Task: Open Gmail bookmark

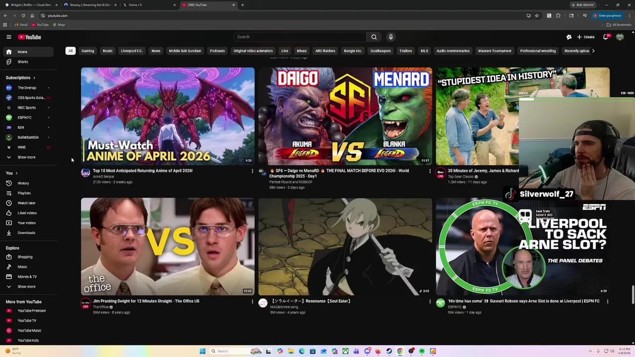Action: click(21, 25)
